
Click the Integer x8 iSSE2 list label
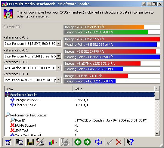tap(27, 100)
